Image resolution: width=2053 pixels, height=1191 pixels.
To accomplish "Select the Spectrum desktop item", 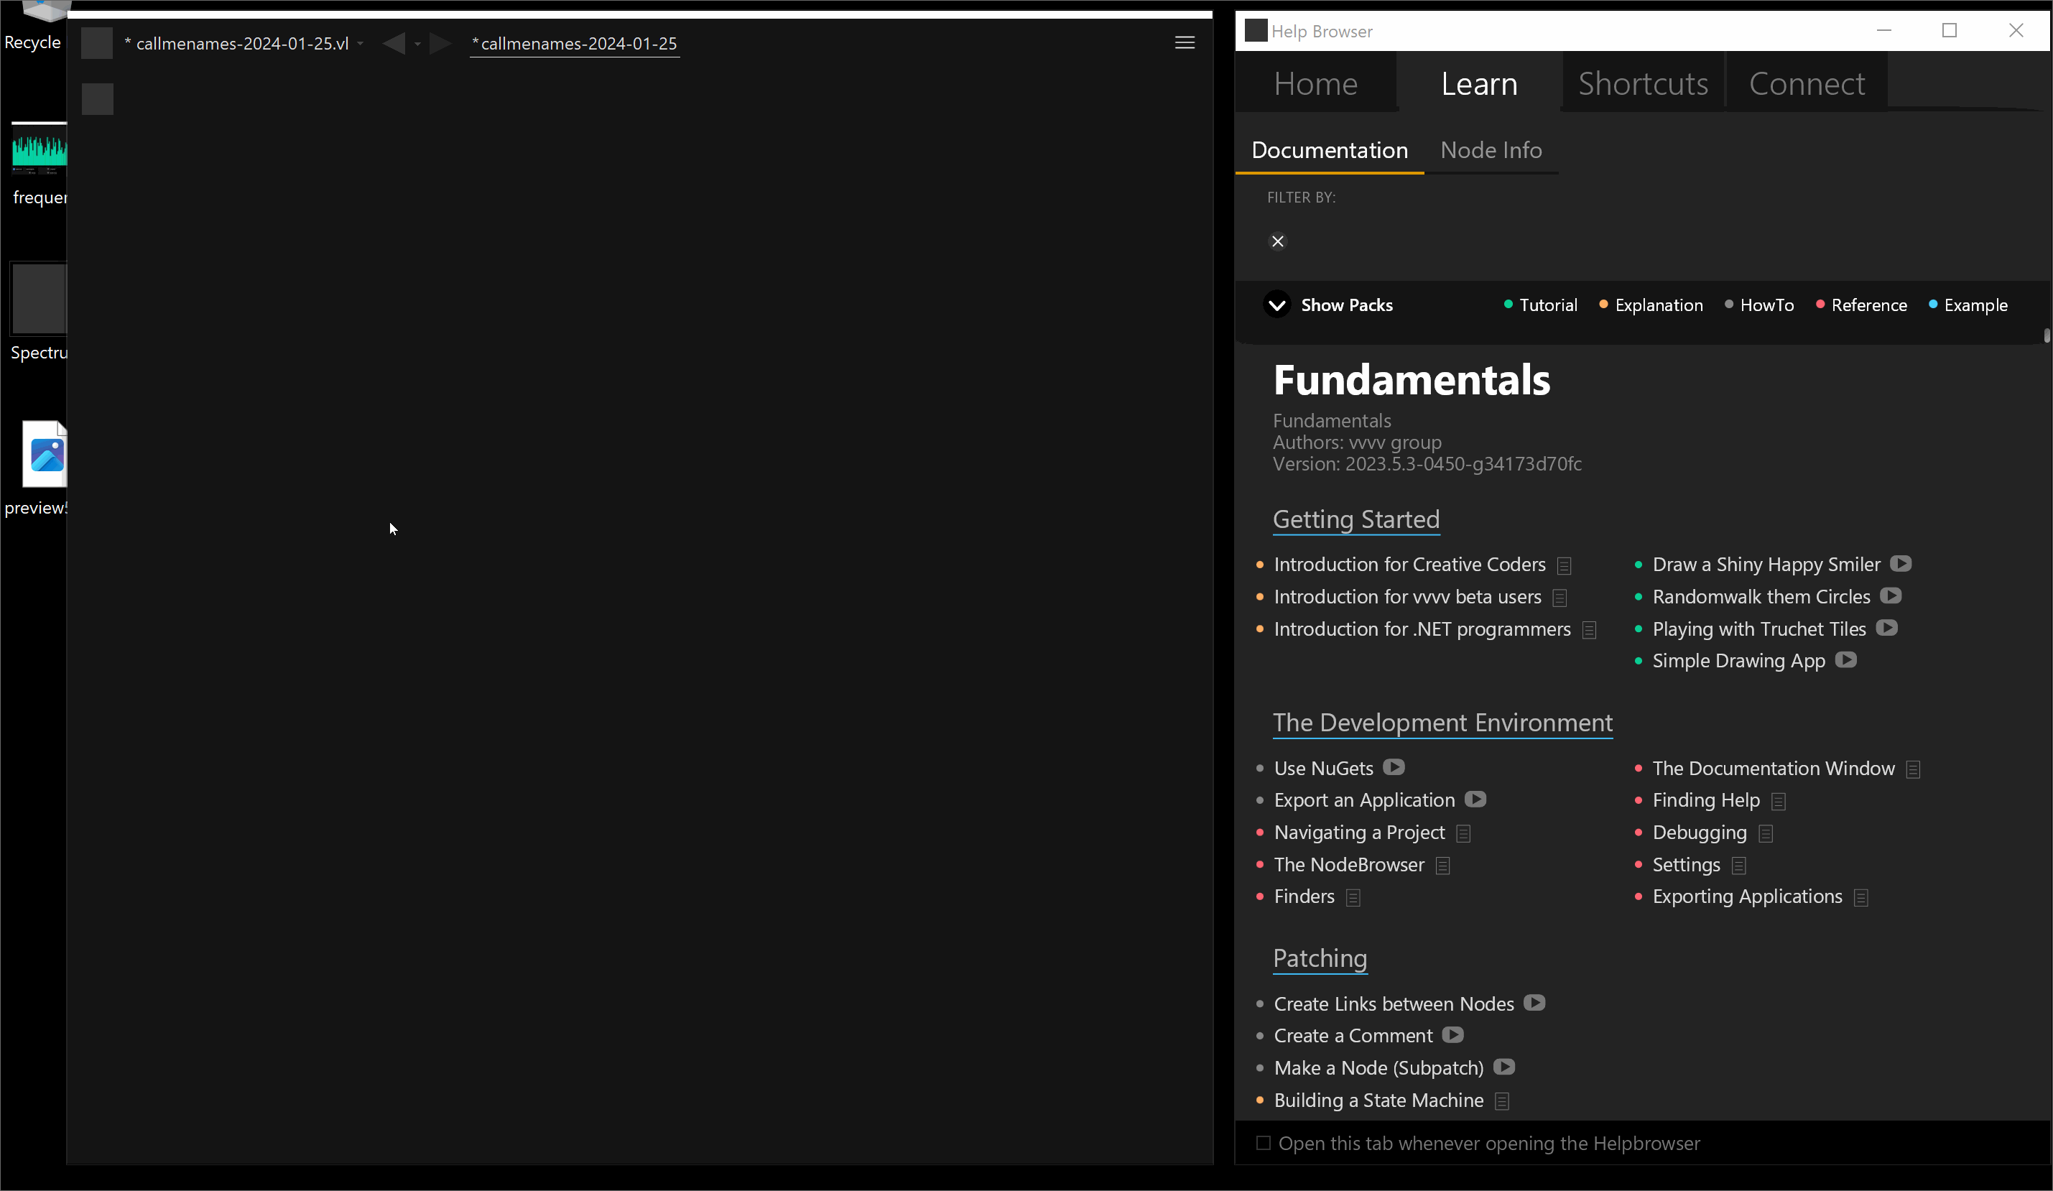I will 39,311.
